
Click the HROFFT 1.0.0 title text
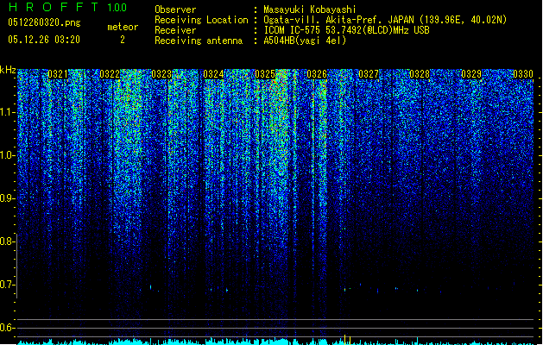tap(67, 7)
